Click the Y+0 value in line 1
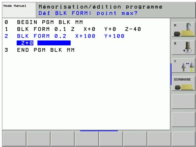Screen dimensions: 196x147 pyautogui.click(x=110, y=29)
